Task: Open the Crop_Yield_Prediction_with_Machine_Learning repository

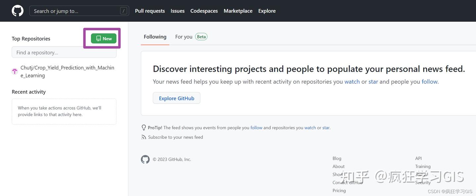Action: click(67, 71)
